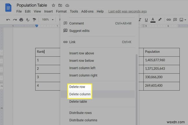Viewport: 188px width, 125px height.
Task: Choose Comment in the context menu
Action: click(x=97, y=23)
